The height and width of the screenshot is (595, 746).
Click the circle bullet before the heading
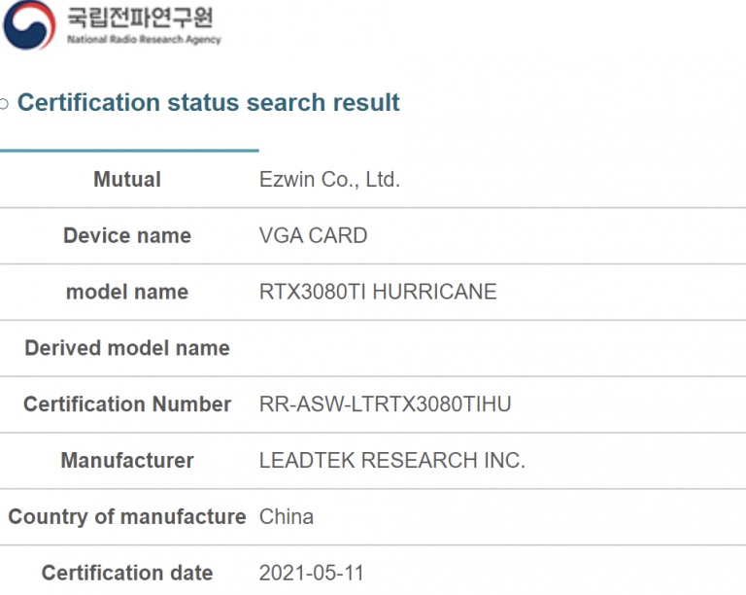click(x=6, y=104)
